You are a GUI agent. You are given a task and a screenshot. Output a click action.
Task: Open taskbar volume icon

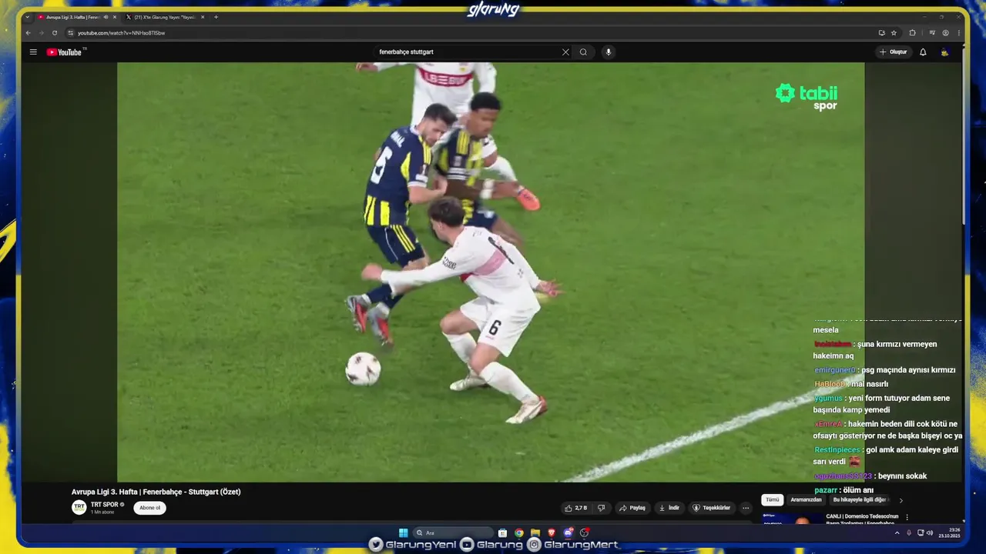pos(930,532)
